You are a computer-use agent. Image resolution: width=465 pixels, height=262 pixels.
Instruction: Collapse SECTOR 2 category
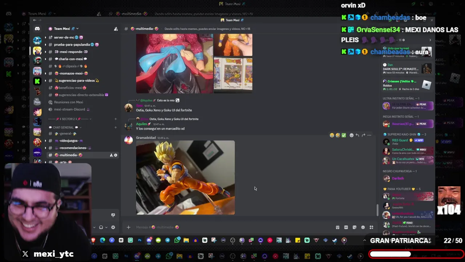tap(70, 119)
